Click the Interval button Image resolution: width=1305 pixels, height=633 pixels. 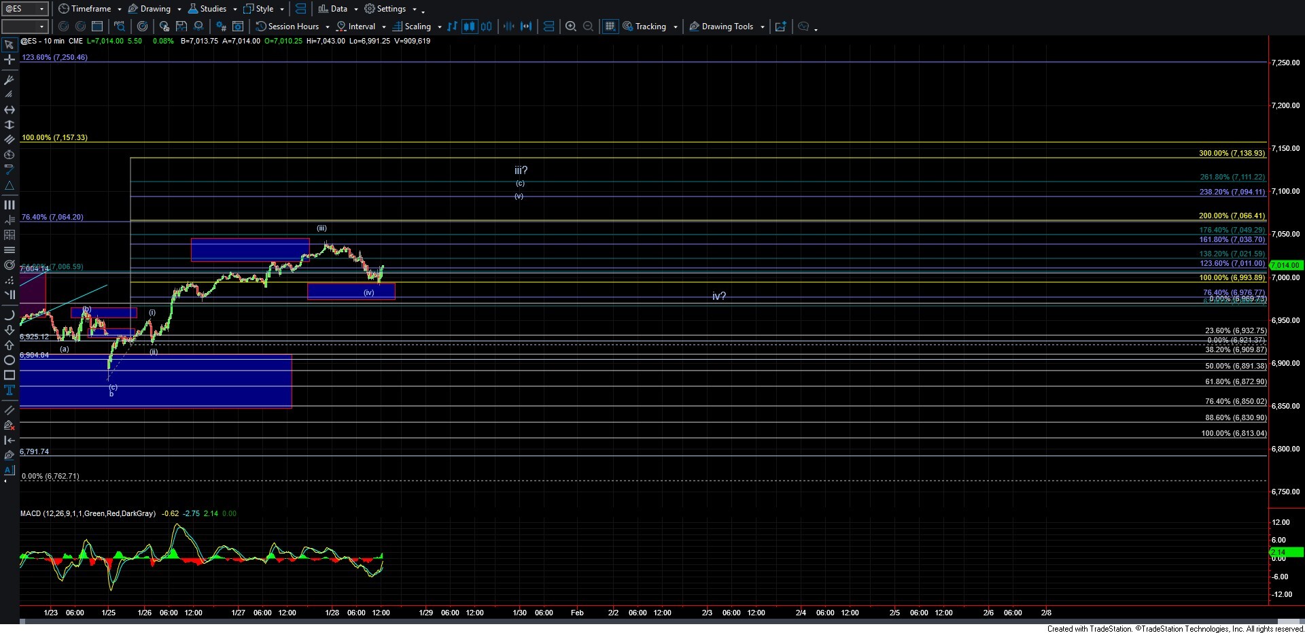pyautogui.click(x=361, y=27)
